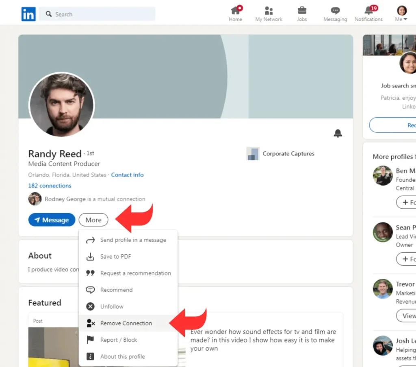The image size is (416, 367).
Task: Focus the Search input field
Action: click(97, 14)
